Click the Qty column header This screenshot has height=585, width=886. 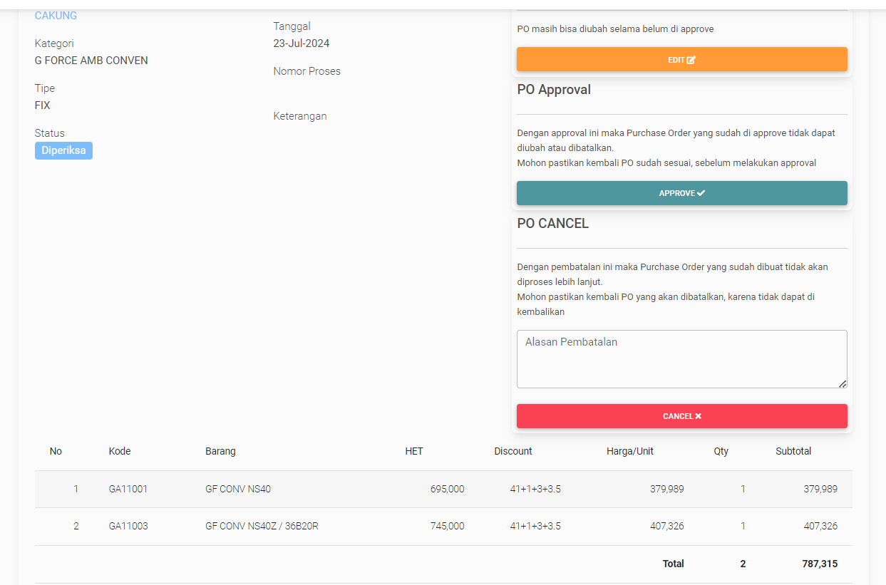pyautogui.click(x=721, y=451)
